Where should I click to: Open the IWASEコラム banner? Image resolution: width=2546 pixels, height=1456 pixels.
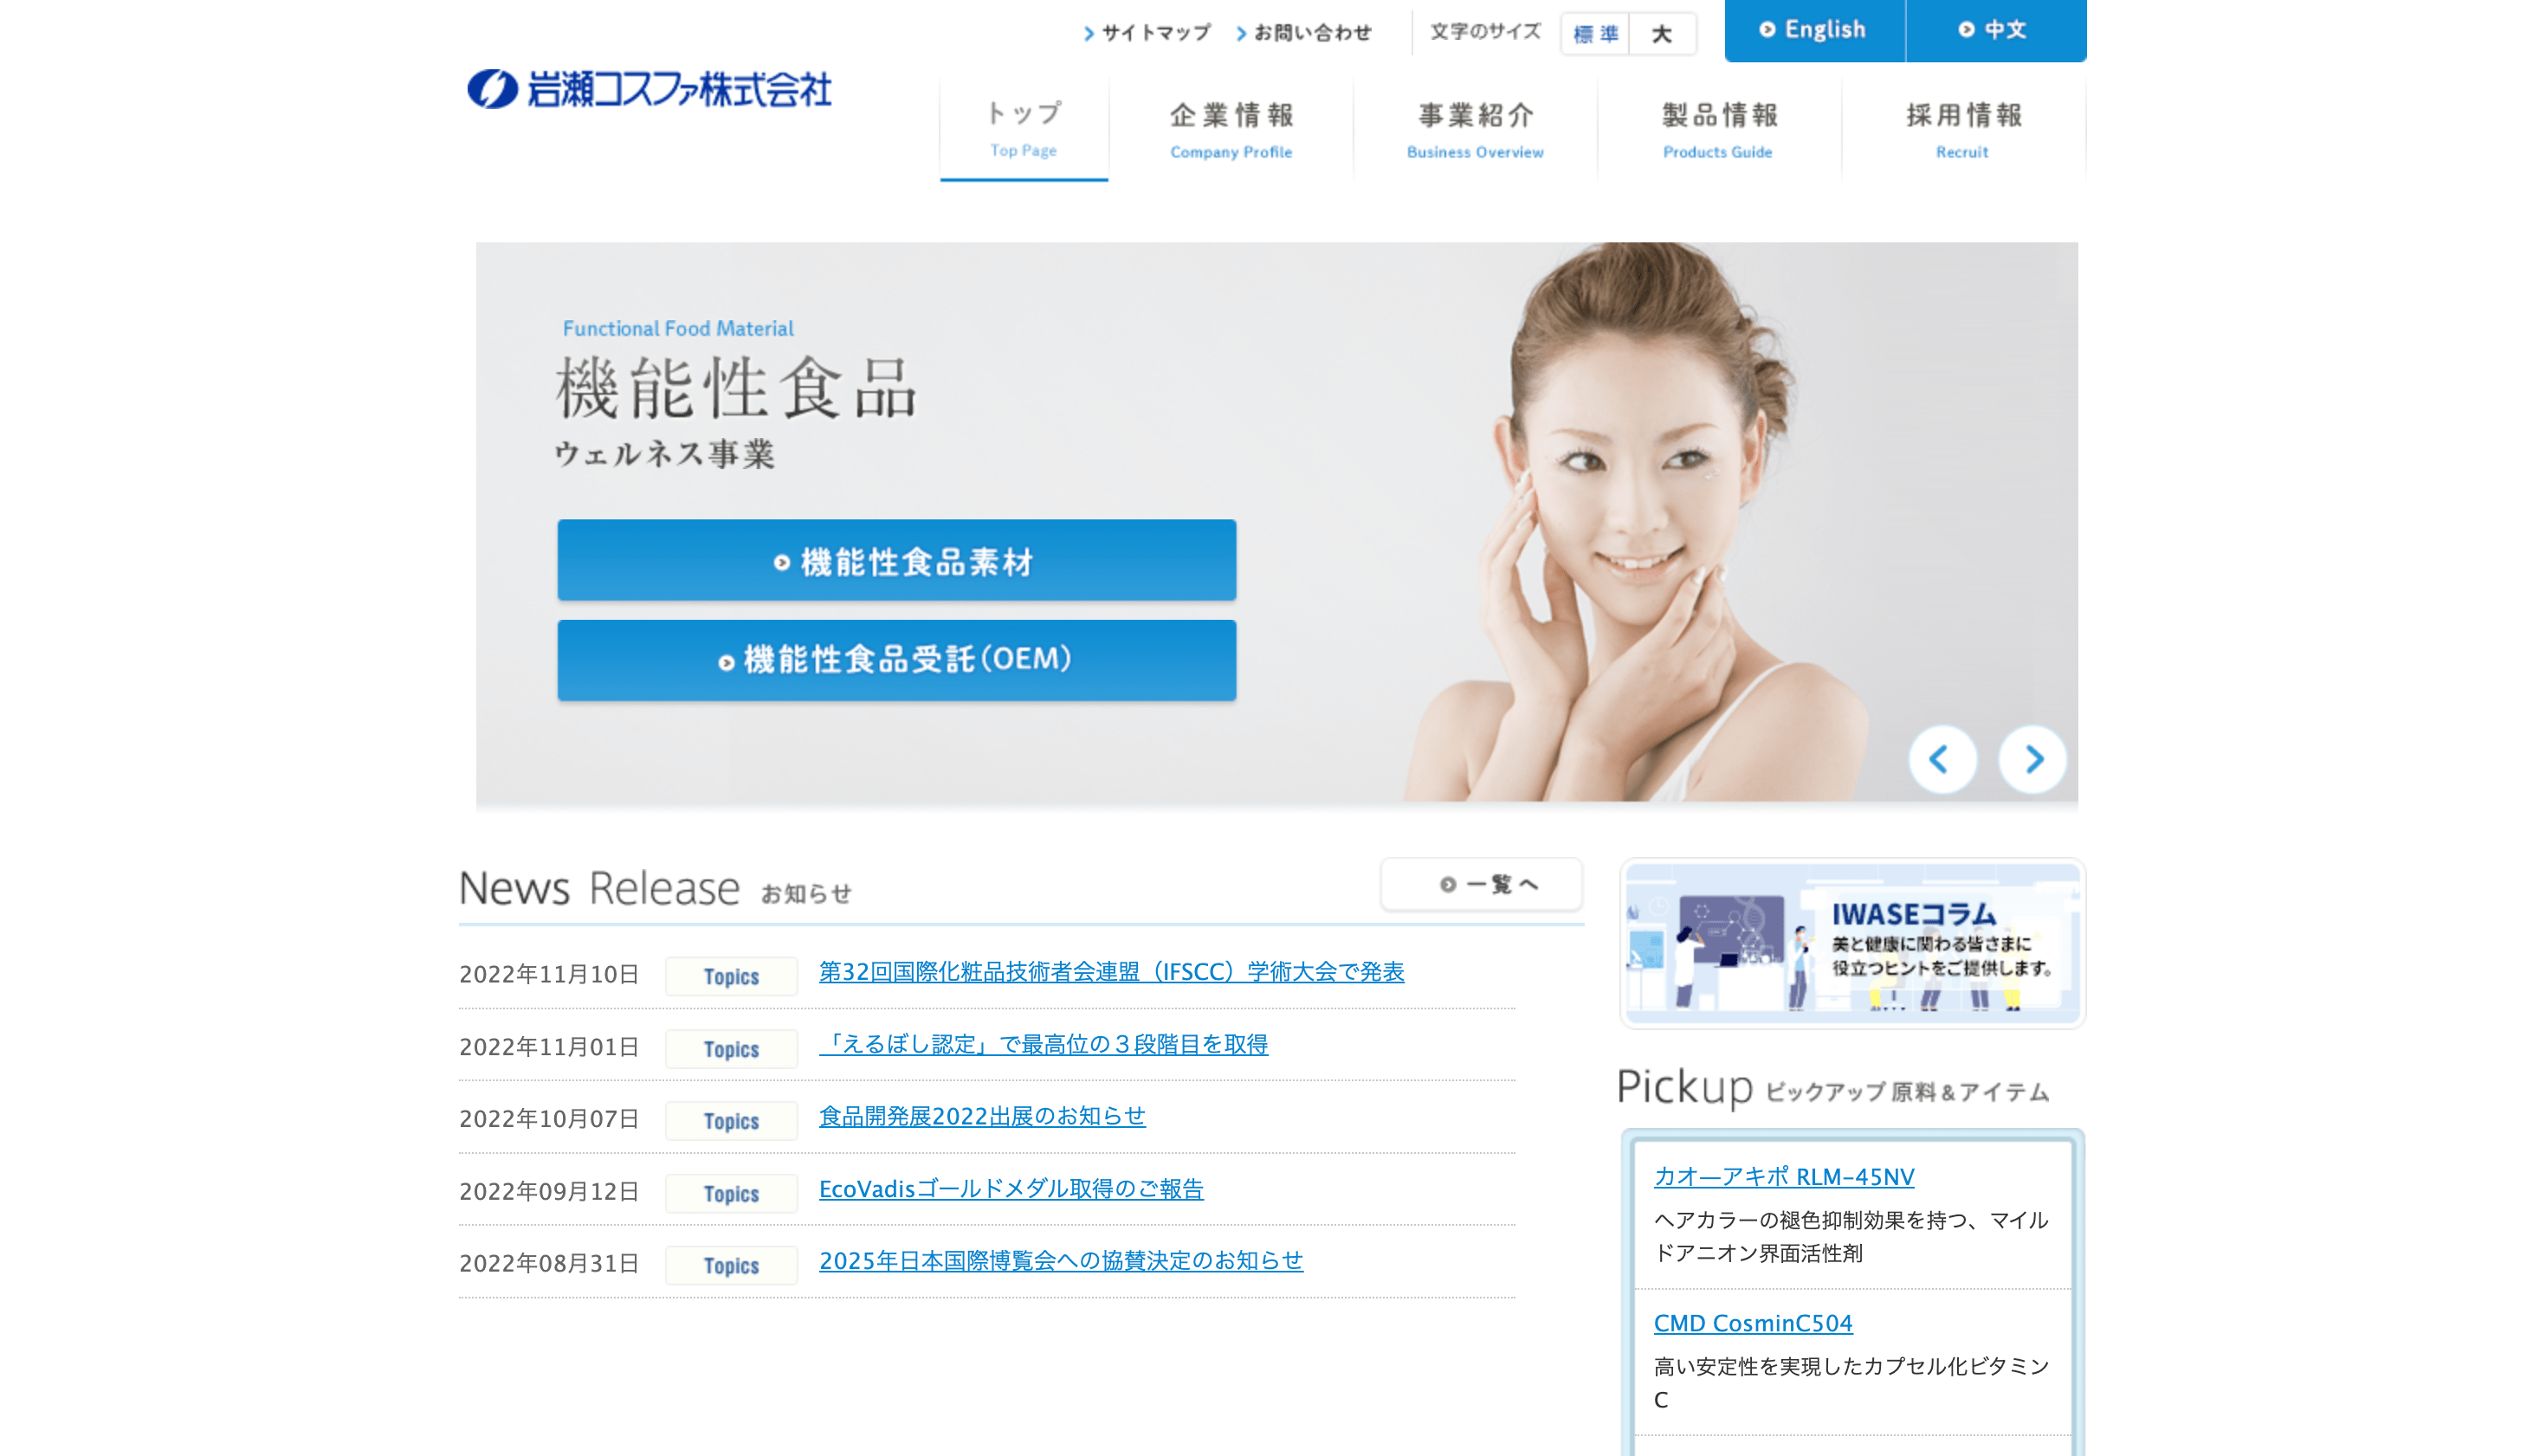point(1851,943)
